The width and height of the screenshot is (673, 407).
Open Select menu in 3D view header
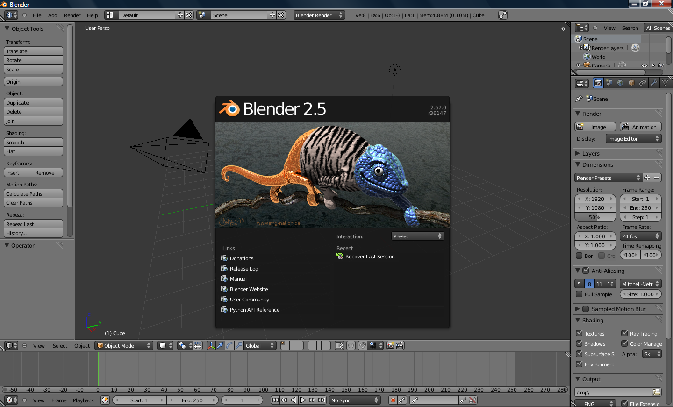tap(60, 346)
